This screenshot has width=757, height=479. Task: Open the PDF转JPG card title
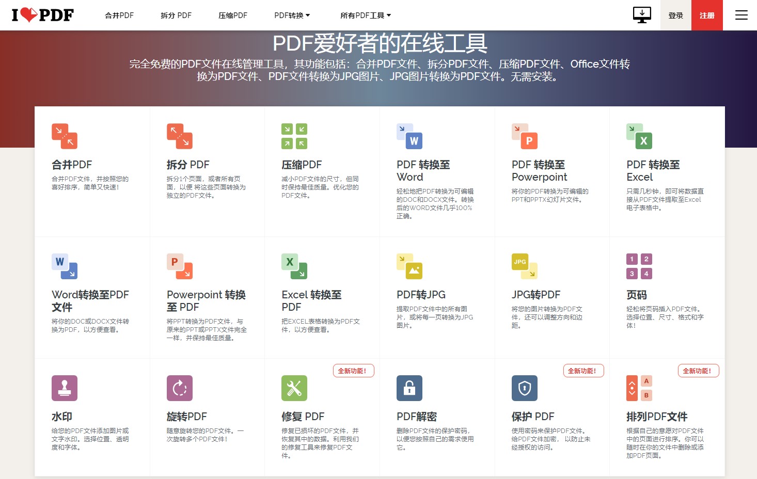[x=421, y=295]
